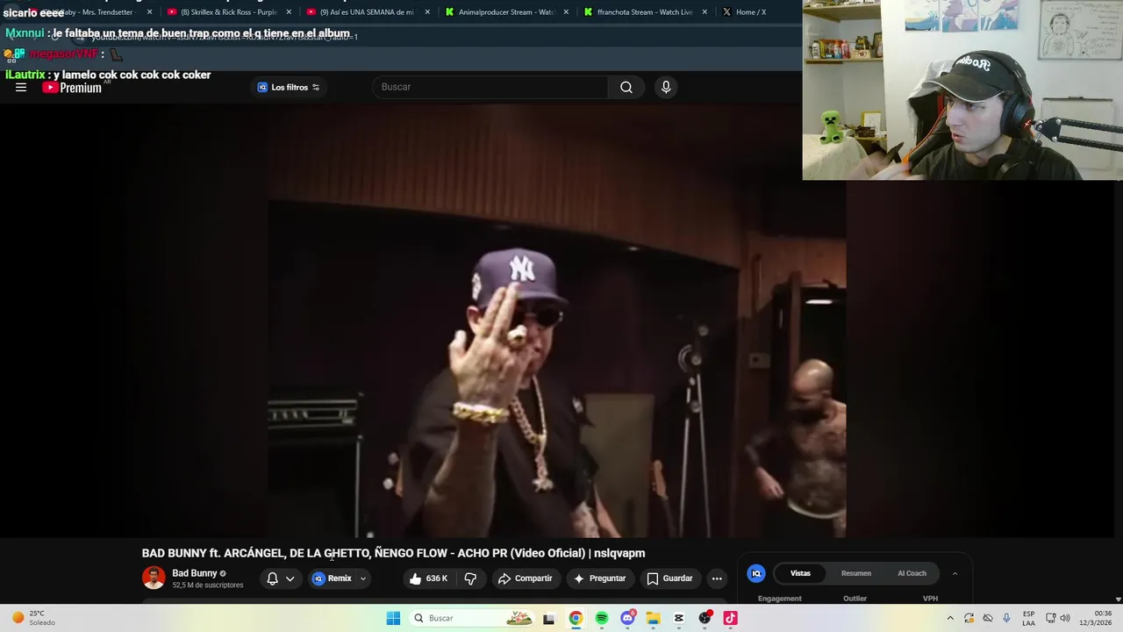Click the tray sync update icon

point(969,618)
